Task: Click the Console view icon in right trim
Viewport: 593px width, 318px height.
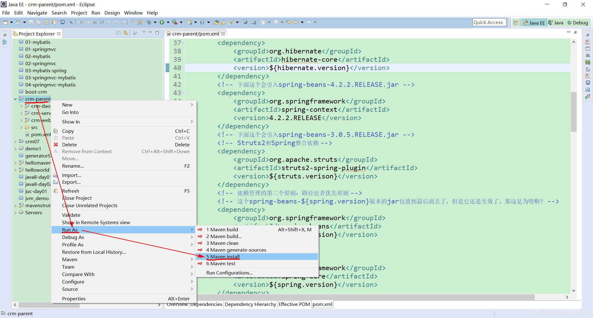Action: (588, 83)
